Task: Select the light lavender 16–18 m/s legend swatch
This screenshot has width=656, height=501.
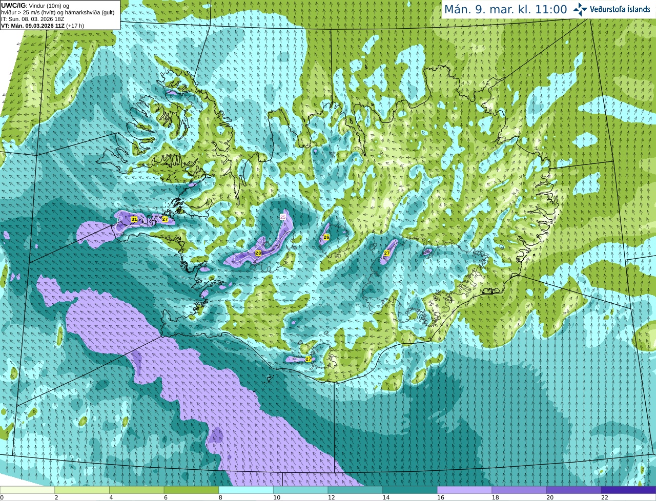Action: click(465, 490)
